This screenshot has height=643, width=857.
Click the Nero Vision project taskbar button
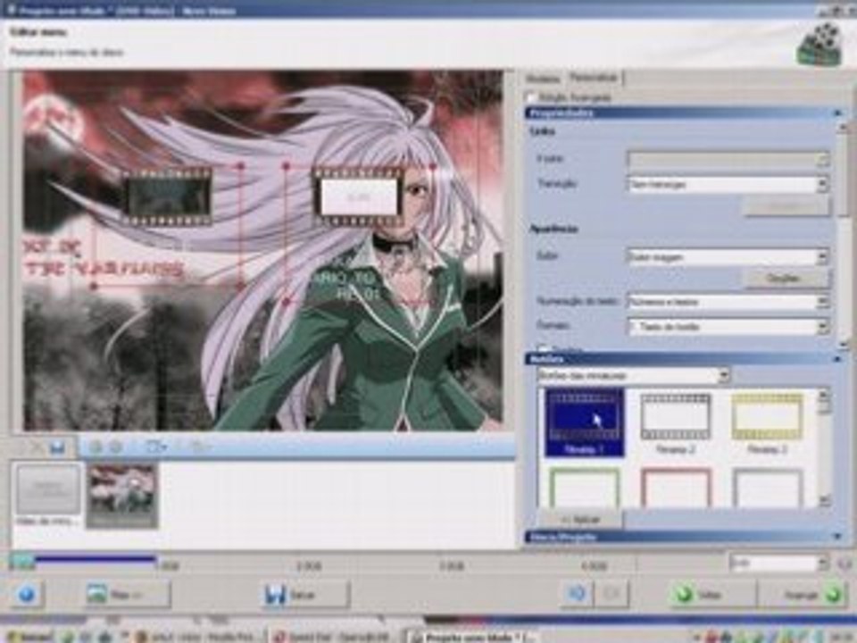[x=473, y=638]
